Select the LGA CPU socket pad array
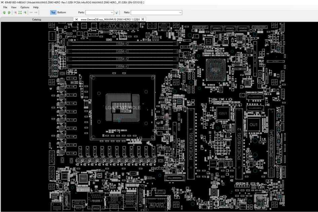Image resolution: width=318 pixels, height=212 pixels. (x=123, y=107)
